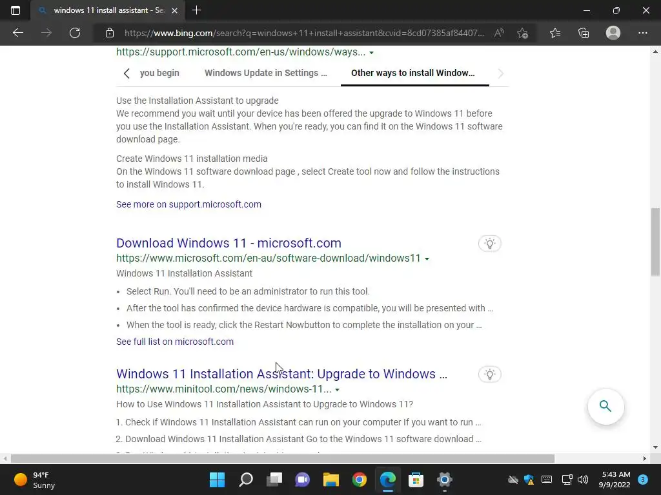Expand dropdown next to support.microsoft.com URL
The image size is (661, 495).
point(371,53)
